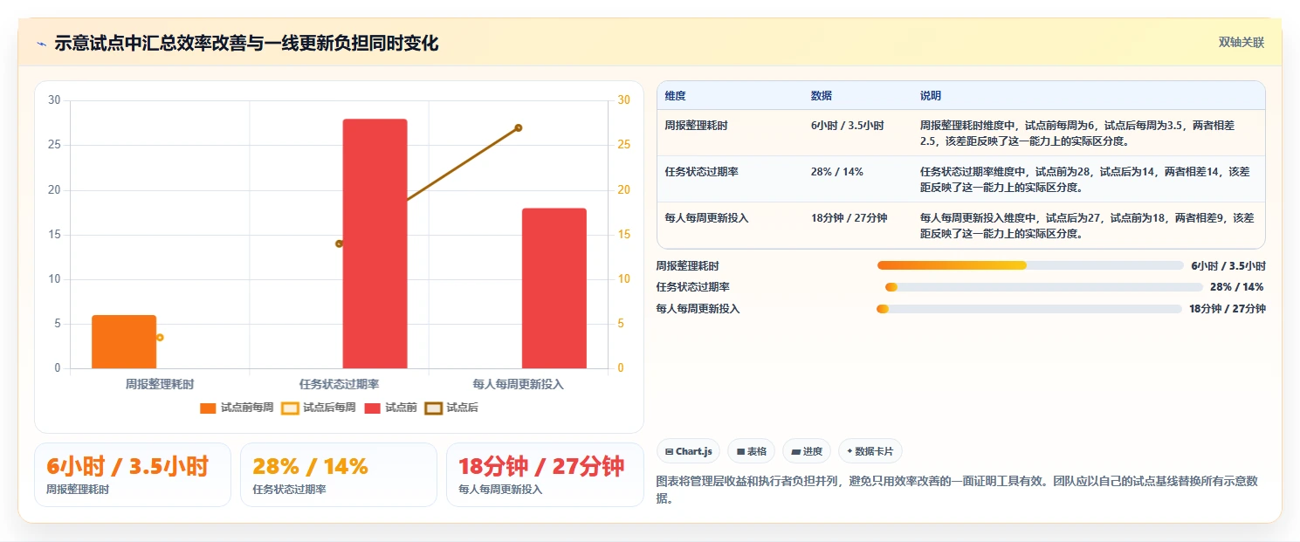Click x-axis label 周报整理耗时
Image resolution: width=1300 pixels, height=542 pixels.
tap(159, 384)
